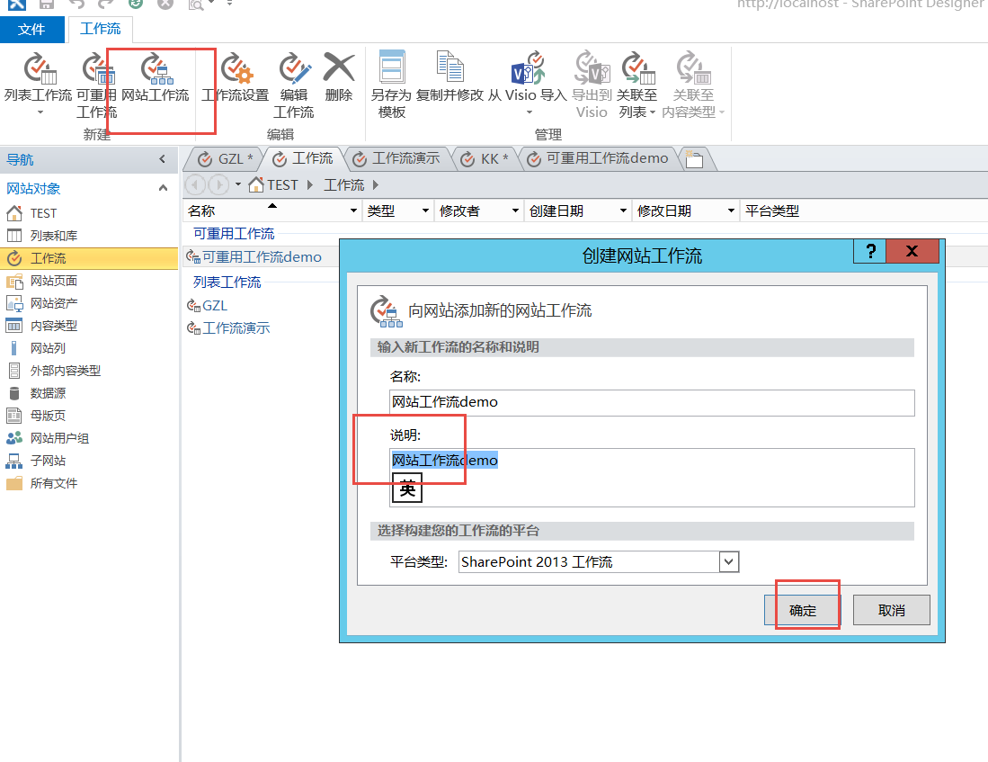
Task: Select 工作流 in navigation pane
Action: (89, 258)
